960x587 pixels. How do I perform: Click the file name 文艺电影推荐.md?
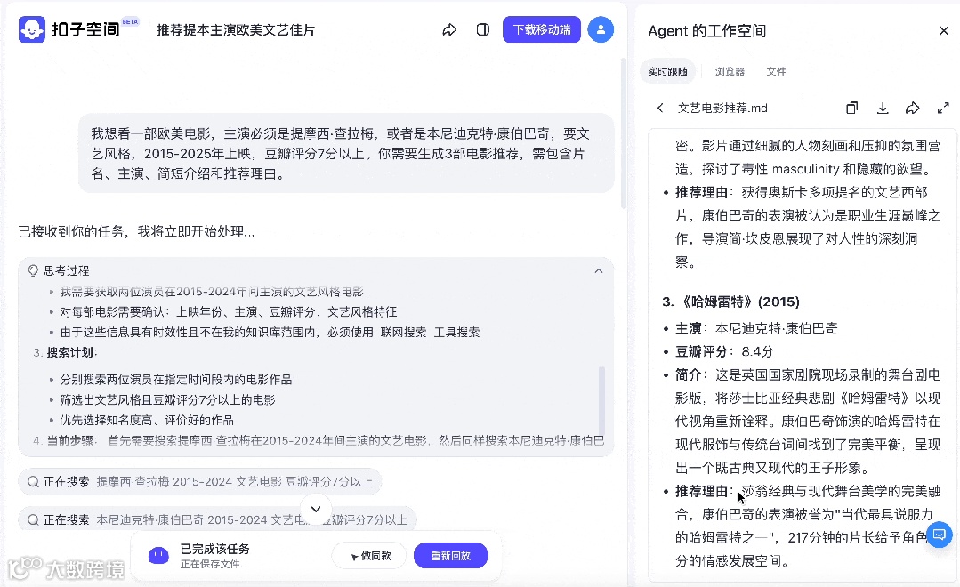click(722, 108)
